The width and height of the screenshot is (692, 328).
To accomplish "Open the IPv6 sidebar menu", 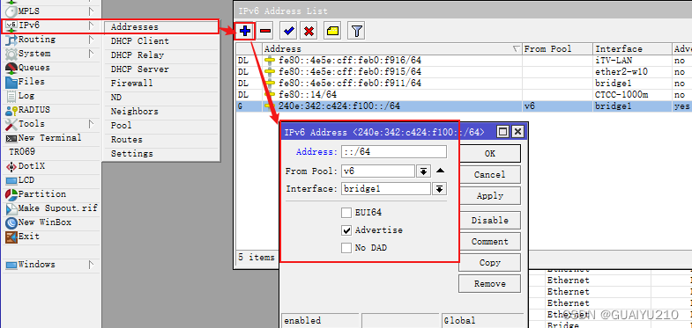I will [50, 26].
